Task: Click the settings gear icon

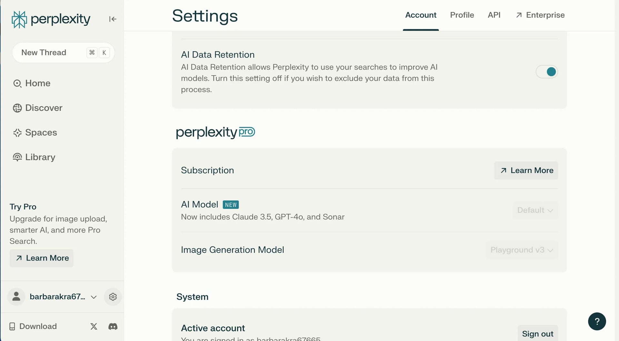Action: 113,297
